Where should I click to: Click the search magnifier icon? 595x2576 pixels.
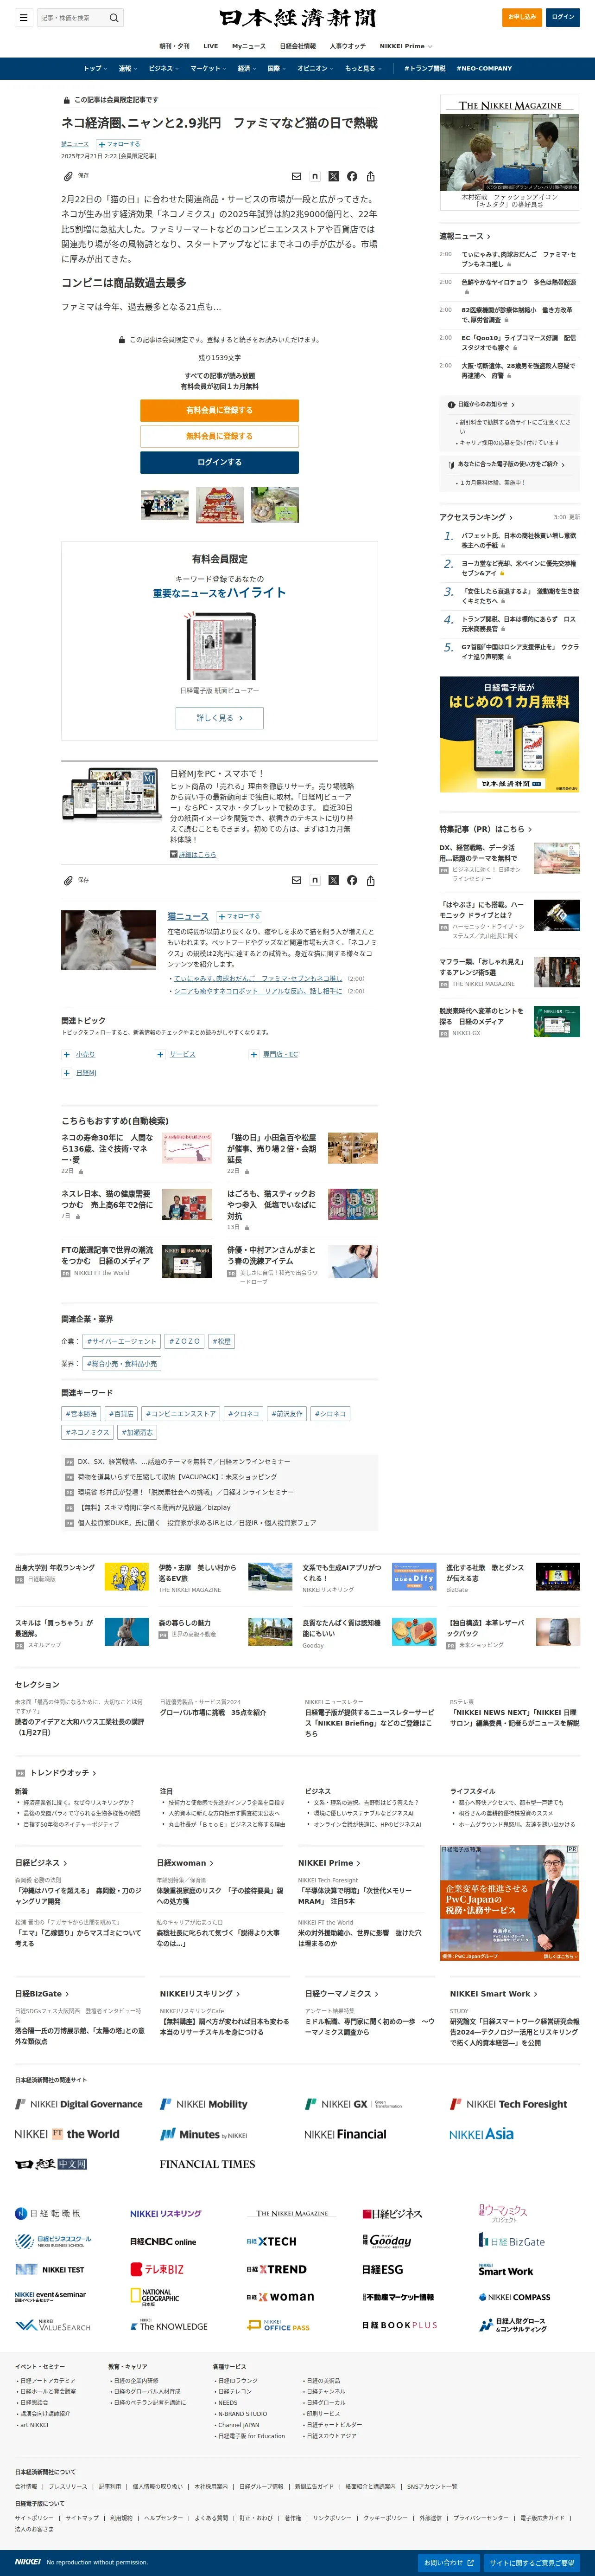(114, 17)
